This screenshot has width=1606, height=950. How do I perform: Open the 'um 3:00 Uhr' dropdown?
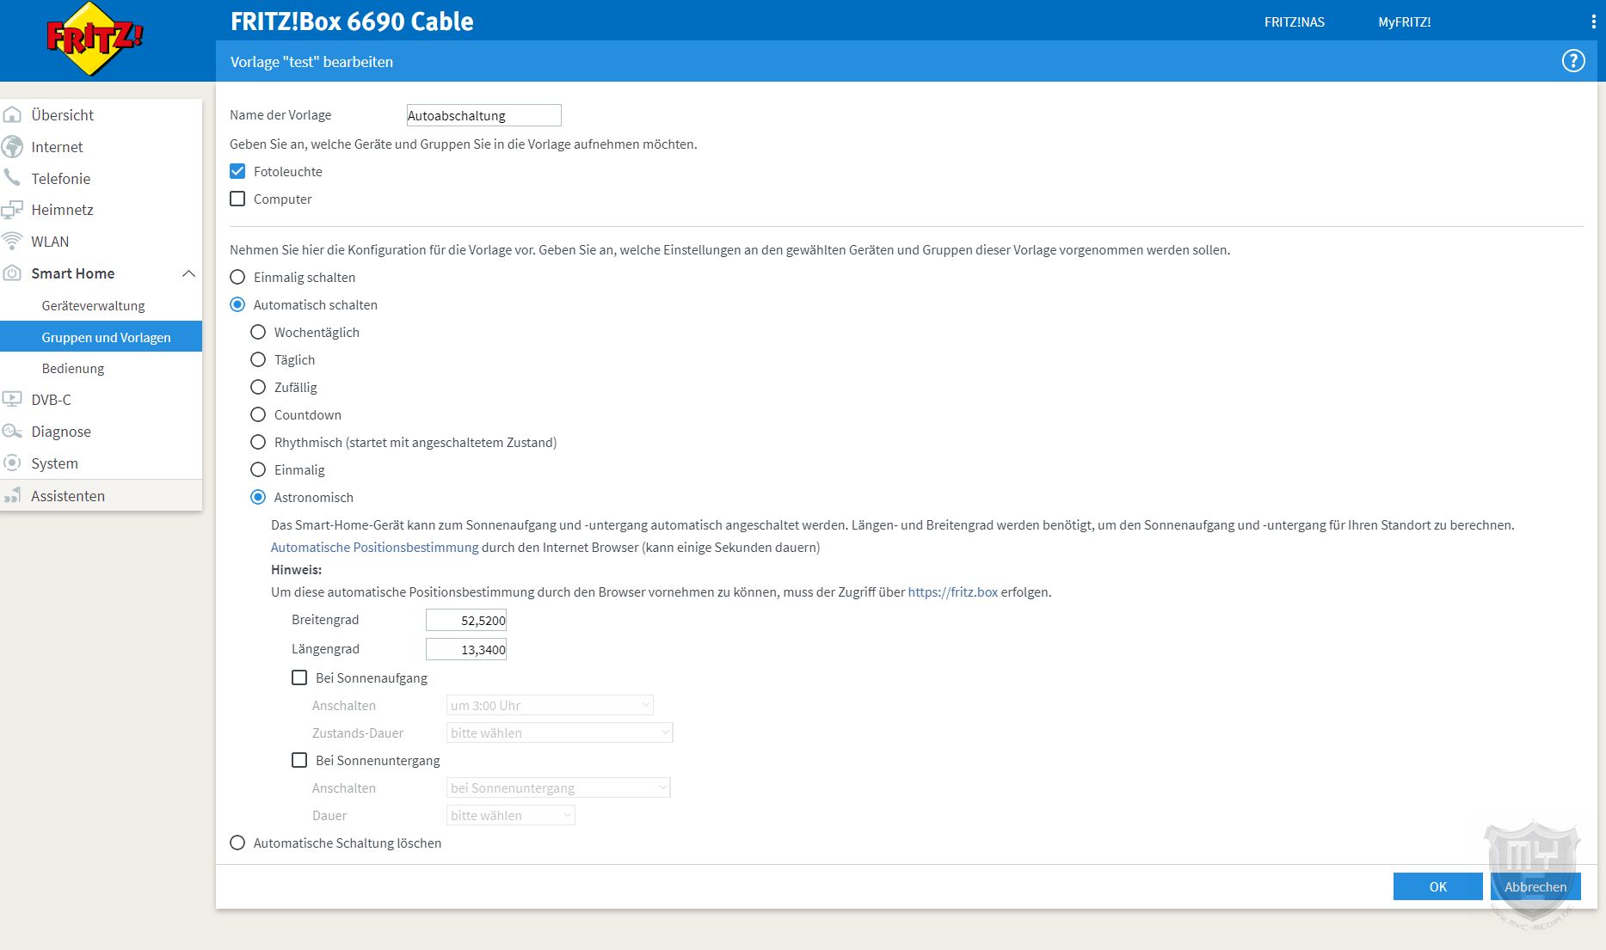click(550, 706)
